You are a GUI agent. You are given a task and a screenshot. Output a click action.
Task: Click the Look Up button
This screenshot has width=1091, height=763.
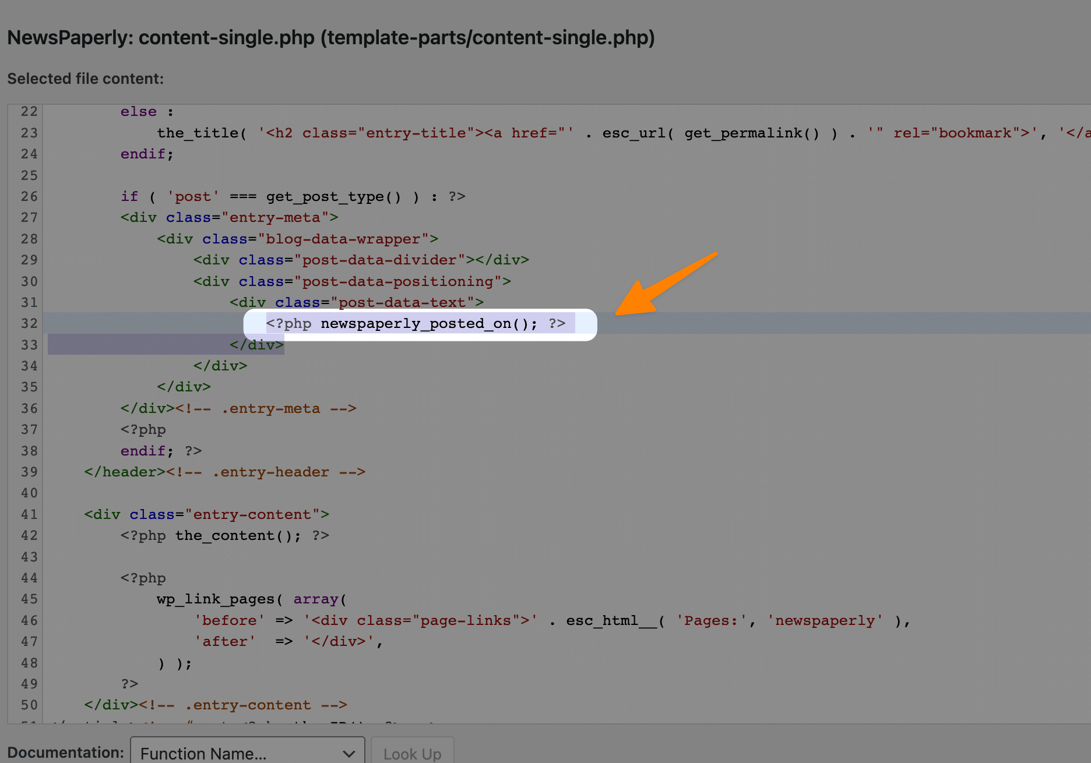point(412,753)
